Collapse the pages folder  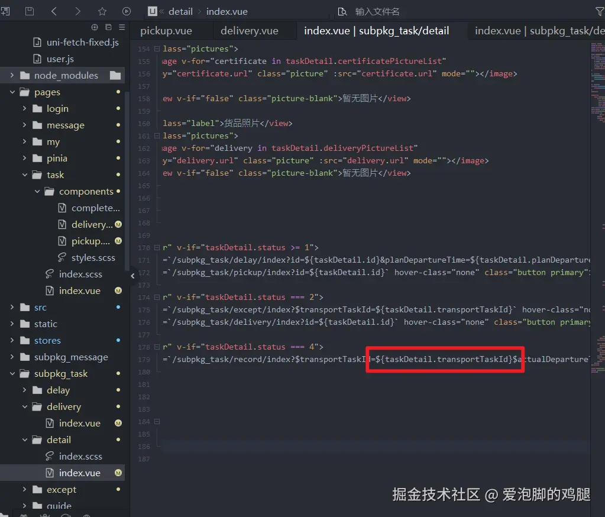tap(12, 92)
